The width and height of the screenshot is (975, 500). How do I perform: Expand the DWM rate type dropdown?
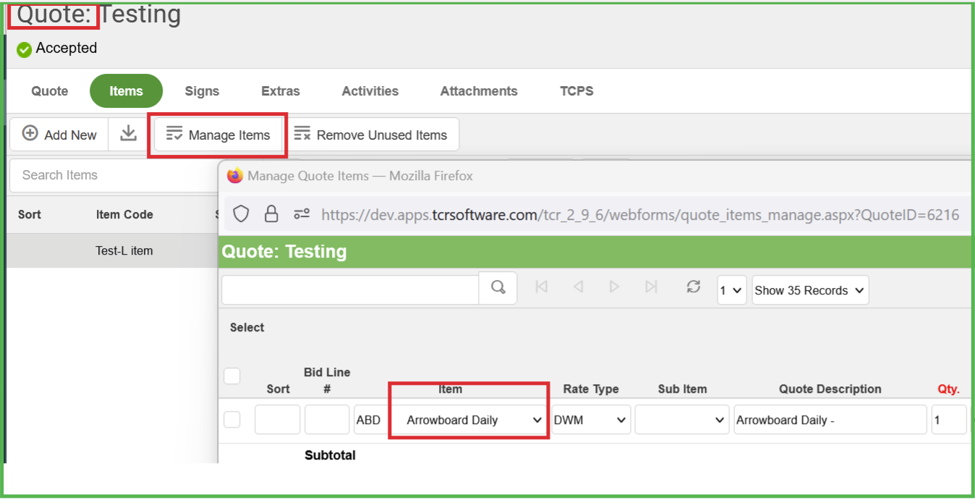point(590,420)
